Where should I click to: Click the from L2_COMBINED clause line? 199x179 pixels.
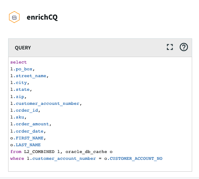(x=61, y=152)
